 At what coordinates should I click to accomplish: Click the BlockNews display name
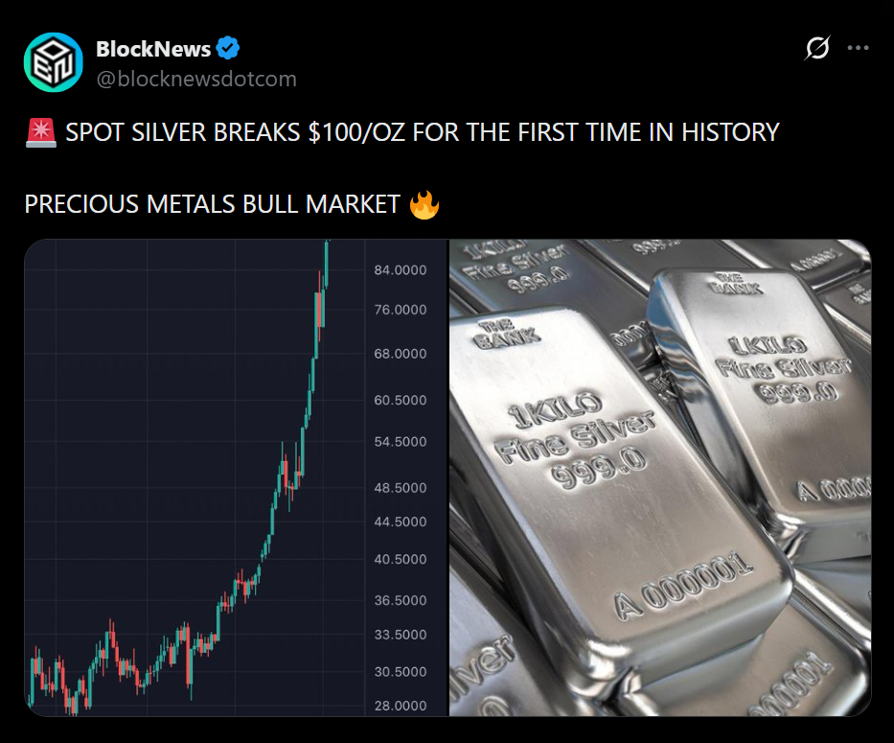(x=153, y=49)
